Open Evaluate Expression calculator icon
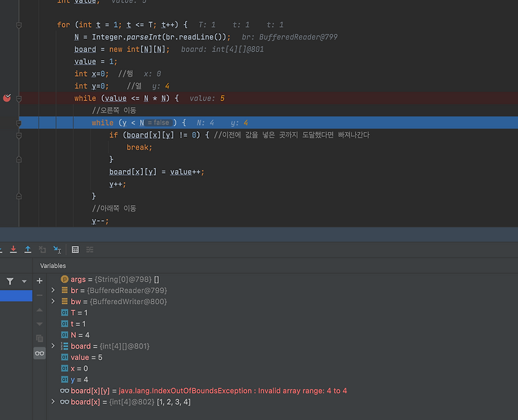 tap(75, 249)
